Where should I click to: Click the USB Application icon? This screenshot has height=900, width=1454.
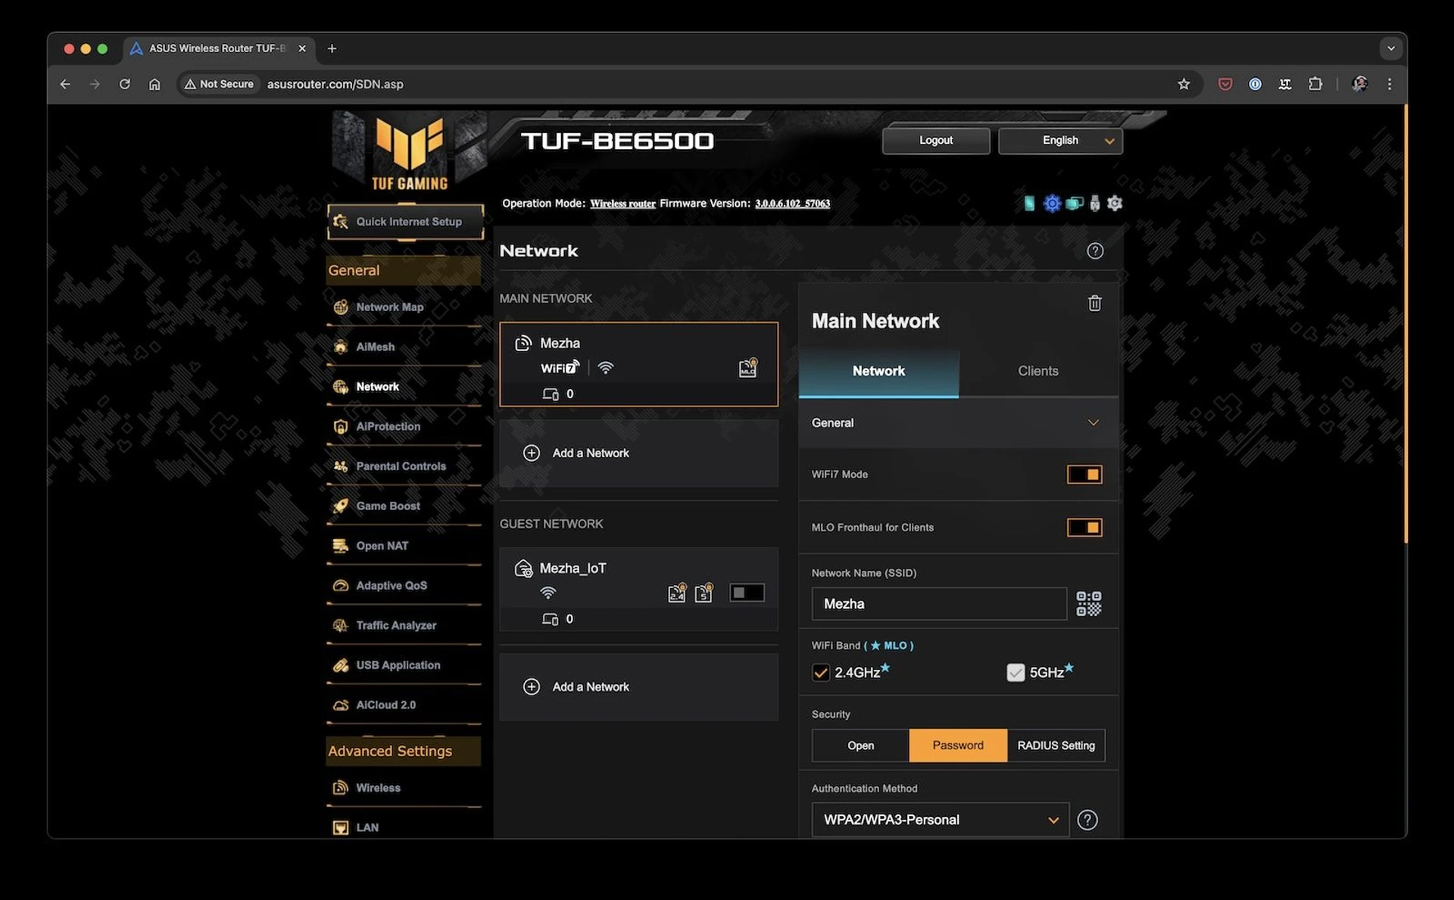[x=341, y=665]
